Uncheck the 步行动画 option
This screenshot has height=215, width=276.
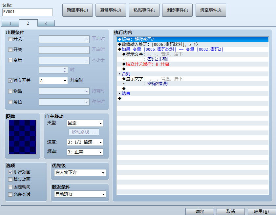(10, 172)
